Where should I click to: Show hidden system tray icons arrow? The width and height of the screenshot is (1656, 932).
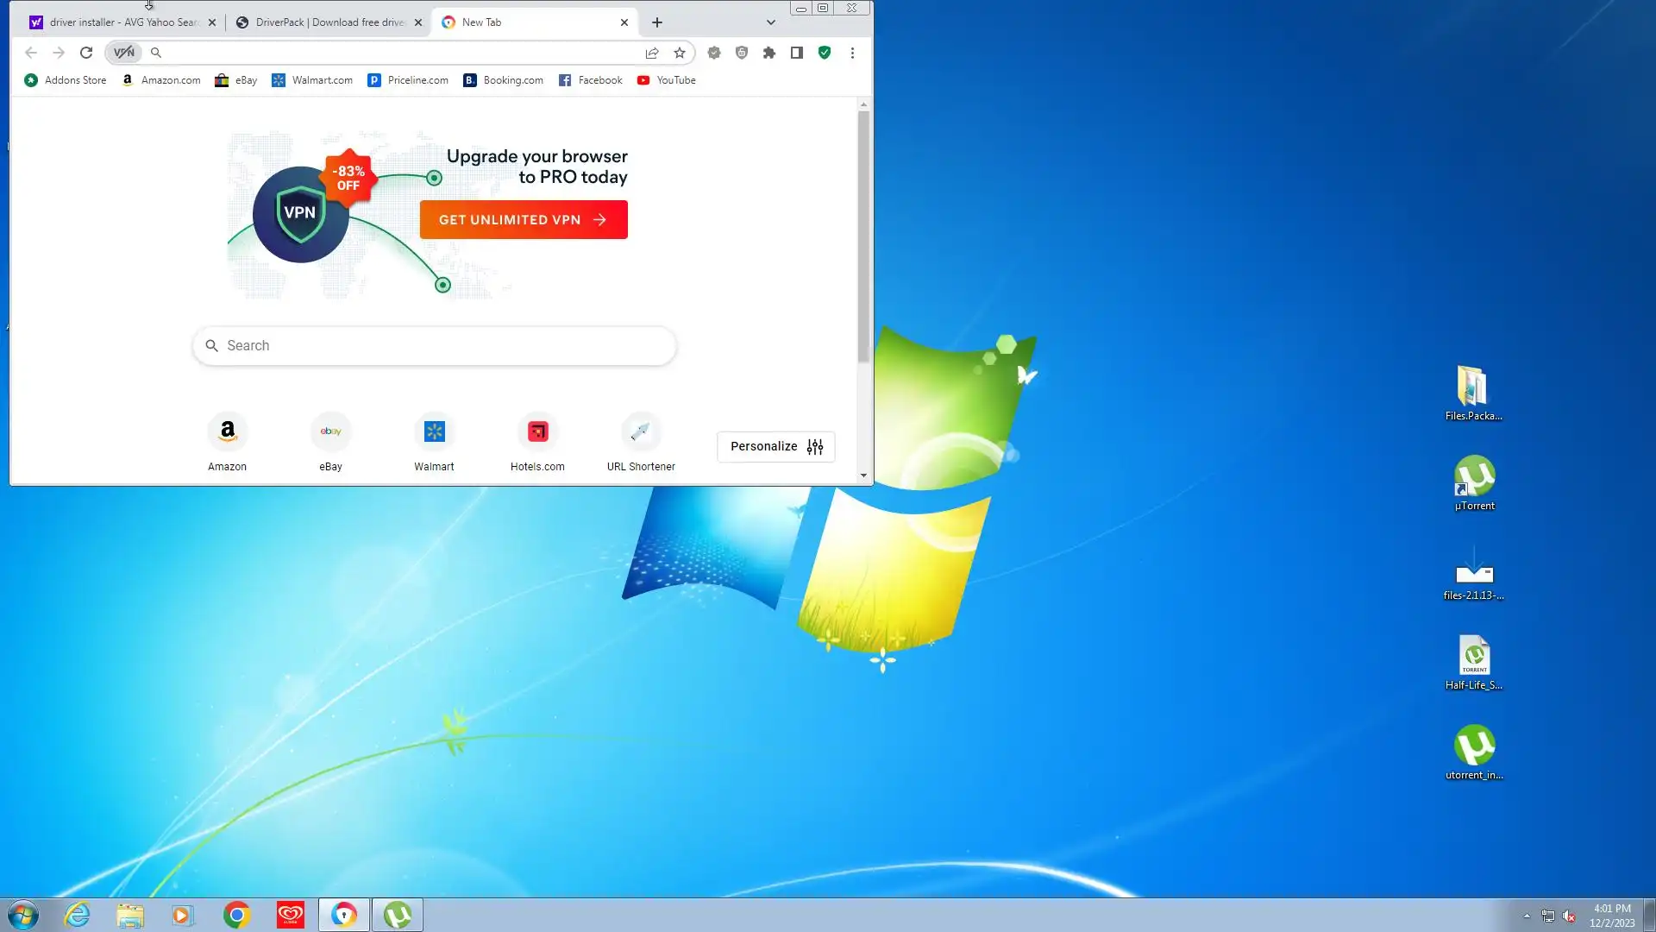pyautogui.click(x=1527, y=916)
